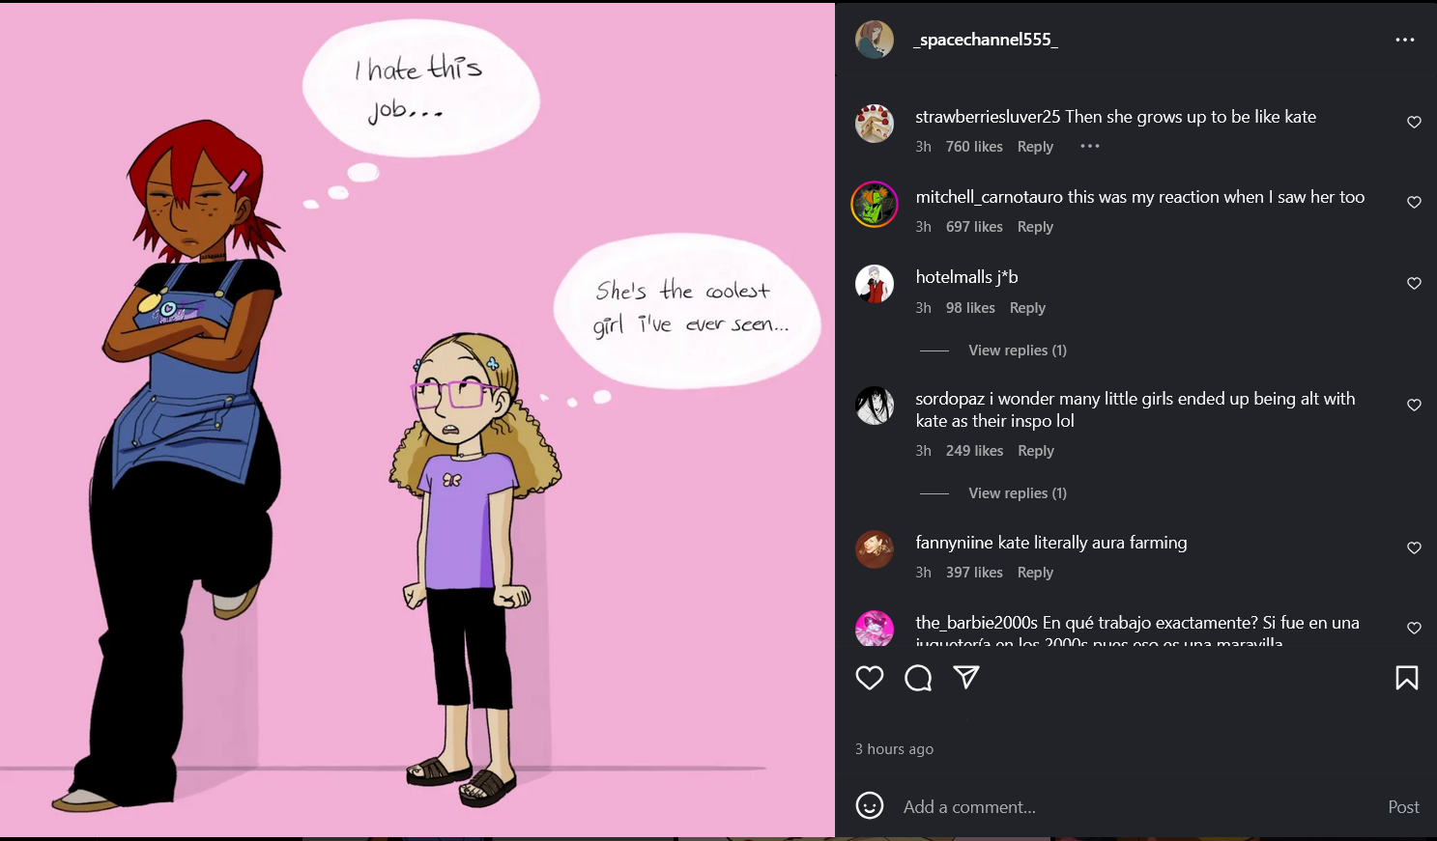Click the Post comment button
This screenshot has height=841, width=1437.
[x=1403, y=807]
